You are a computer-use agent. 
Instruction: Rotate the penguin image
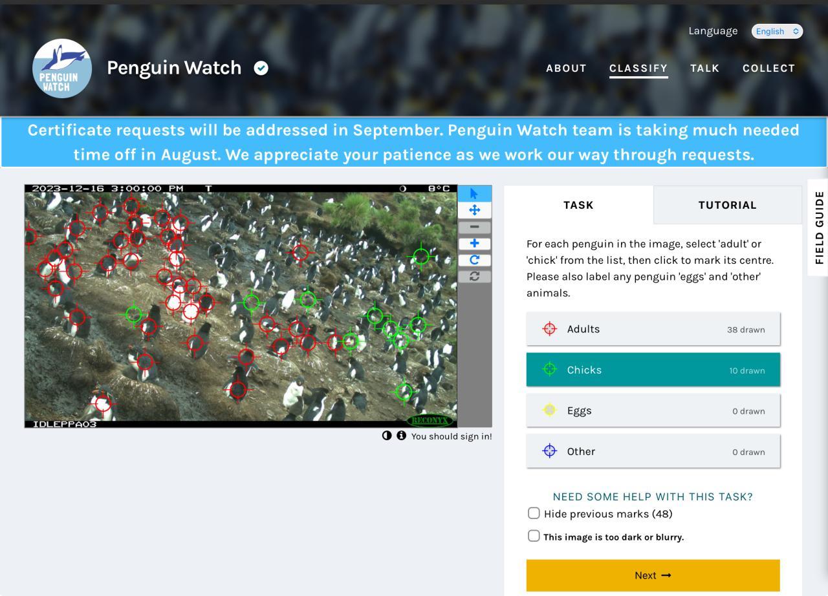(x=474, y=260)
